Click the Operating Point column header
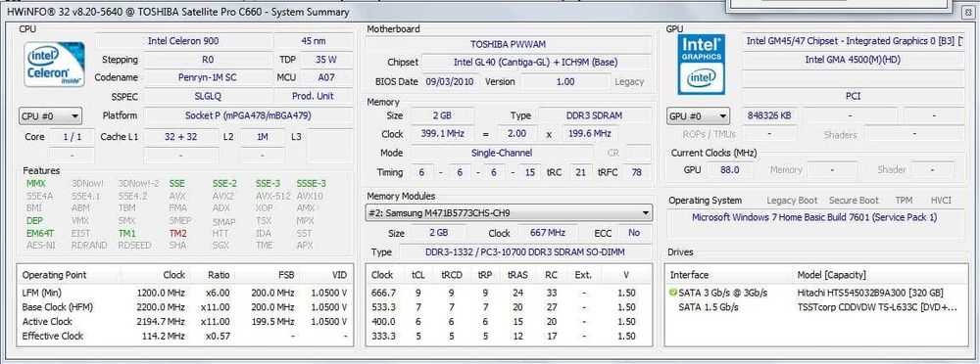This screenshot has height=364, width=980. point(54,275)
